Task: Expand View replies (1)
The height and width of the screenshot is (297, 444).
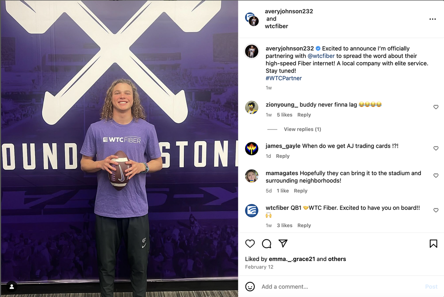Action: coord(302,129)
